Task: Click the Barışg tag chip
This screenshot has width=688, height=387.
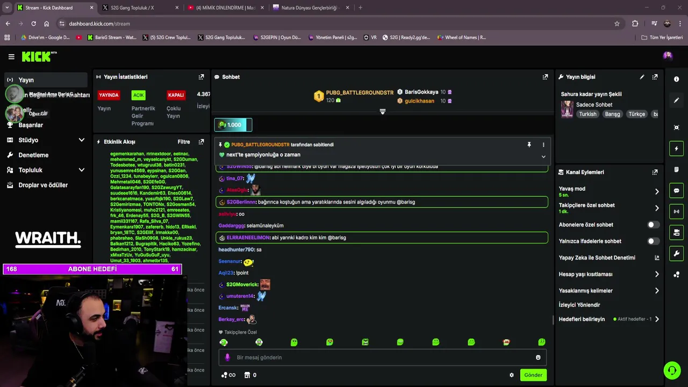Action: pos(612,114)
